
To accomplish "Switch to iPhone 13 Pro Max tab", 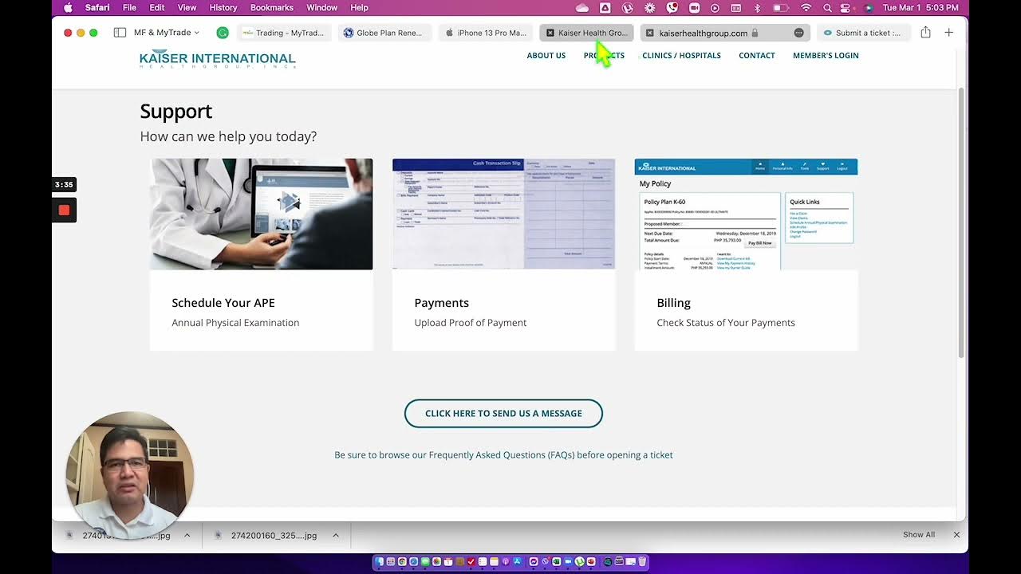I will (x=486, y=33).
